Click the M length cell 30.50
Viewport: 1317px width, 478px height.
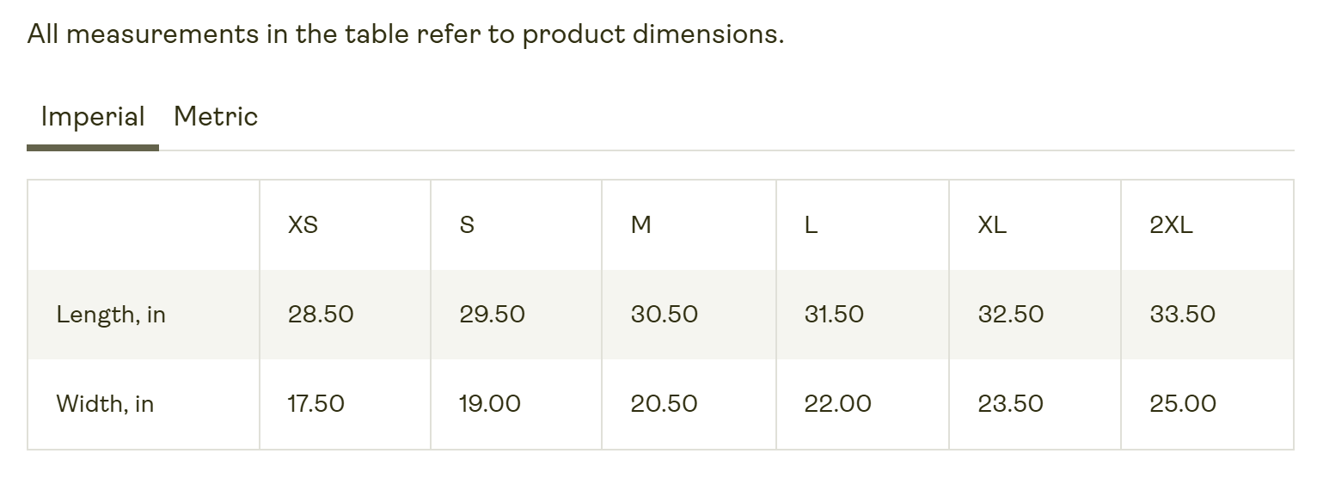[x=664, y=315]
